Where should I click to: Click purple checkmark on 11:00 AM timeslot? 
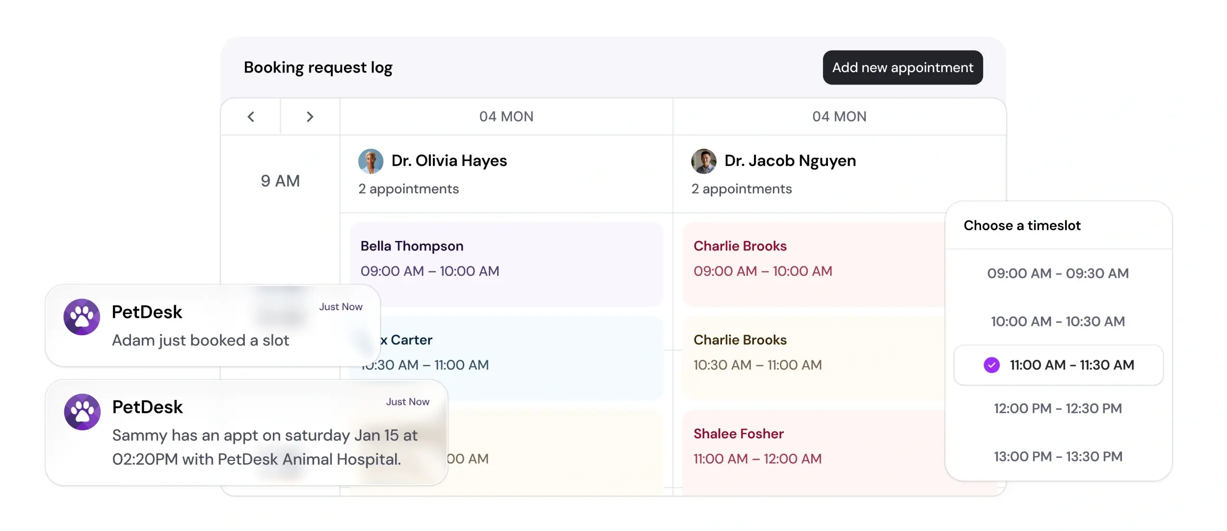[x=991, y=365]
